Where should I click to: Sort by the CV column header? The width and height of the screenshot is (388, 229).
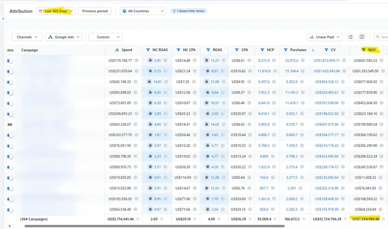(x=330, y=50)
